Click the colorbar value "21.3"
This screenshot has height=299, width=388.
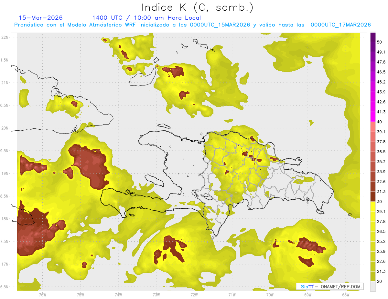pos(381,272)
